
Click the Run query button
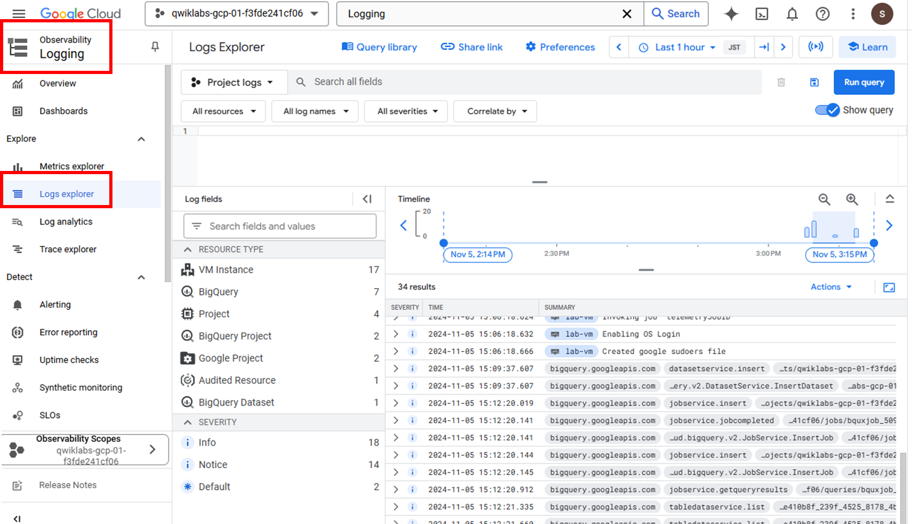pos(864,82)
